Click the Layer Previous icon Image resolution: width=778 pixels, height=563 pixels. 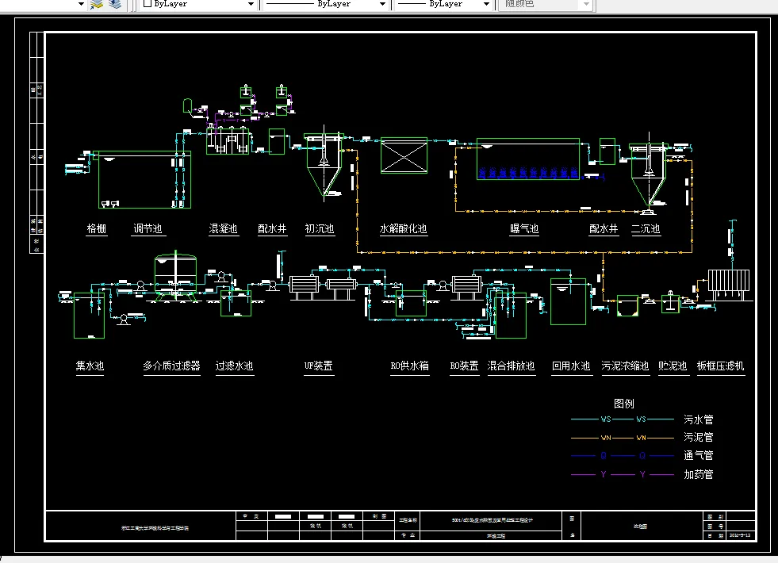pyautogui.click(x=115, y=5)
